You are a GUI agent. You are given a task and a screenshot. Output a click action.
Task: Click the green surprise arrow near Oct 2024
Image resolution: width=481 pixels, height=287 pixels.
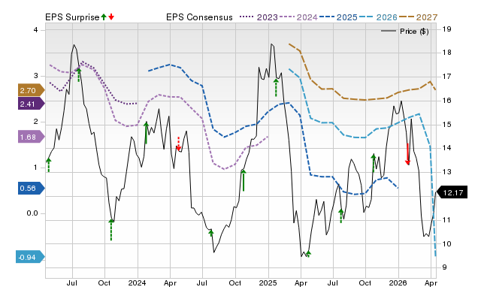click(x=244, y=180)
